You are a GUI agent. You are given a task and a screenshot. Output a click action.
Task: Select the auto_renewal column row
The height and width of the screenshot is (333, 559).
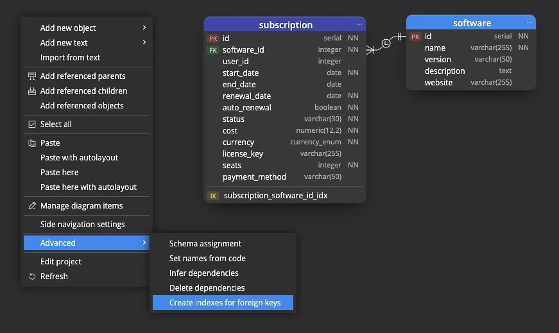285,108
